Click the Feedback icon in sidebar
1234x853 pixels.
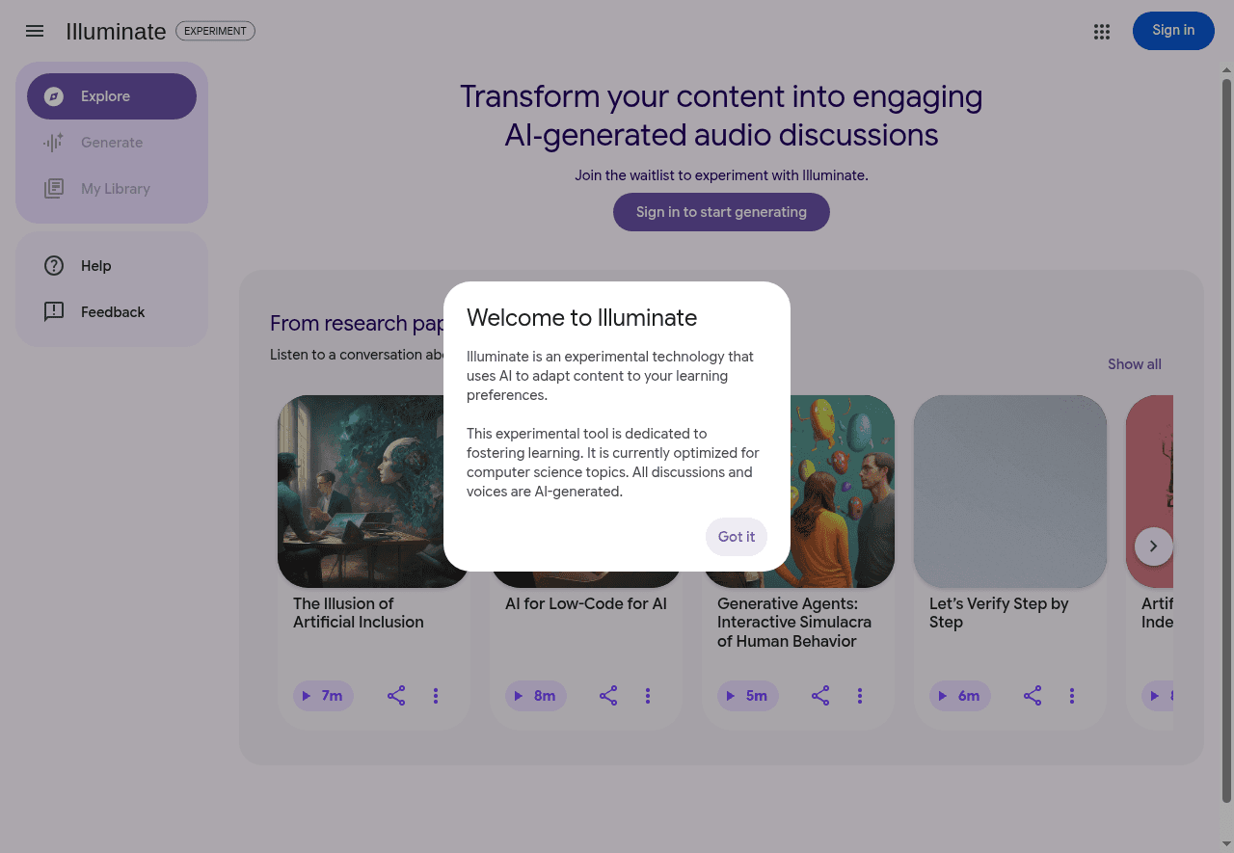tap(54, 312)
